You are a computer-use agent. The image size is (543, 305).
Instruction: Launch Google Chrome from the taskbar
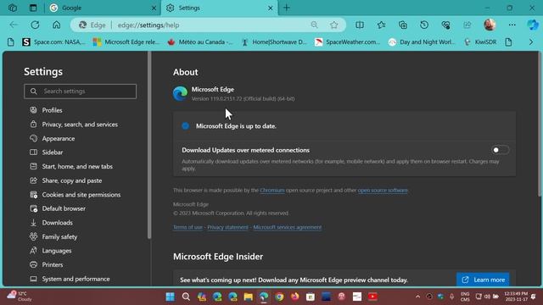(279, 297)
